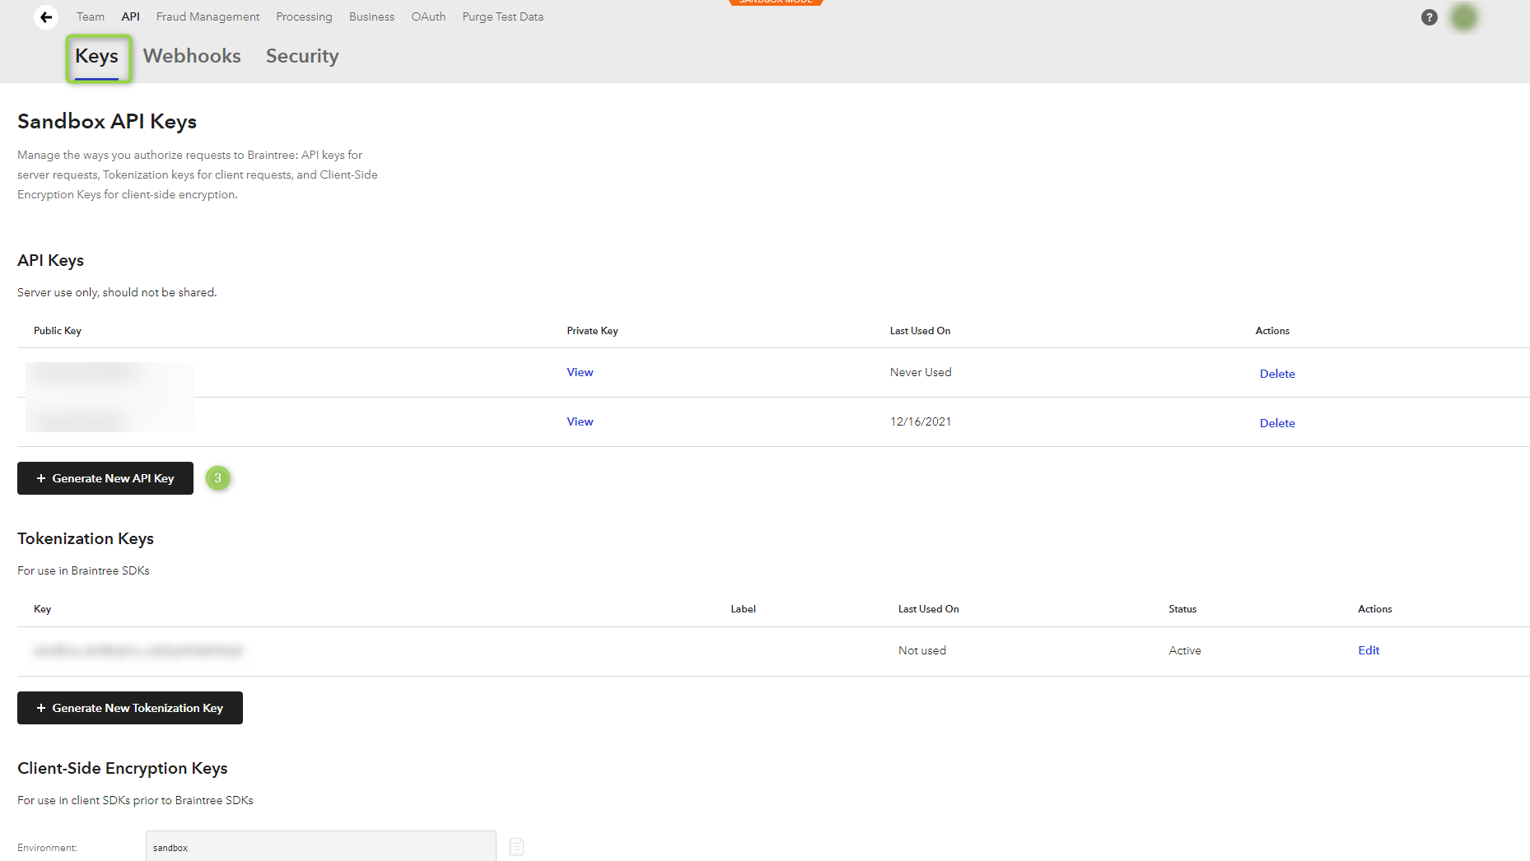Click the 12/16/2021 last used date
The image size is (1530, 861).
pyautogui.click(x=921, y=421)
